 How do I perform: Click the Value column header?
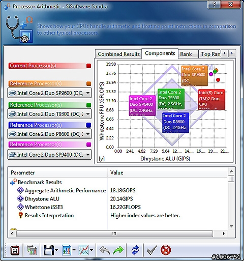click(x=168, y=172)
